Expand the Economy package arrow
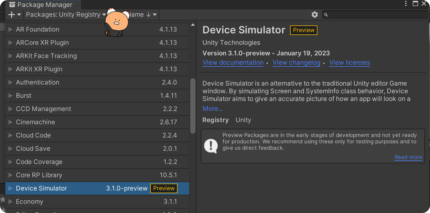Viewport: 430px width, 213px height. (x=10, y=202)
